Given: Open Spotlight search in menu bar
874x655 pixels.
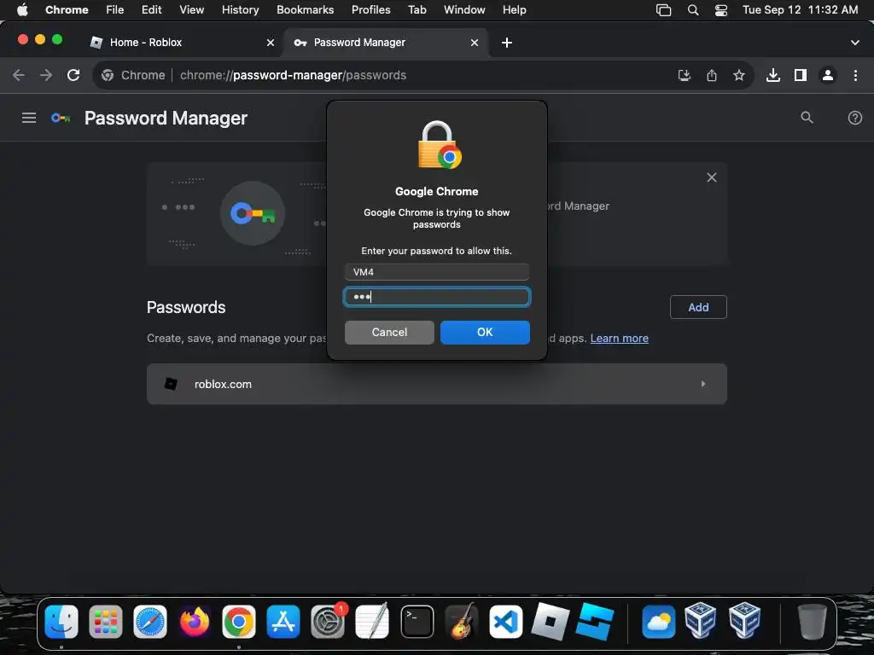Looking at the screenshot, I should pyautogui.click(x=693, y=9).
